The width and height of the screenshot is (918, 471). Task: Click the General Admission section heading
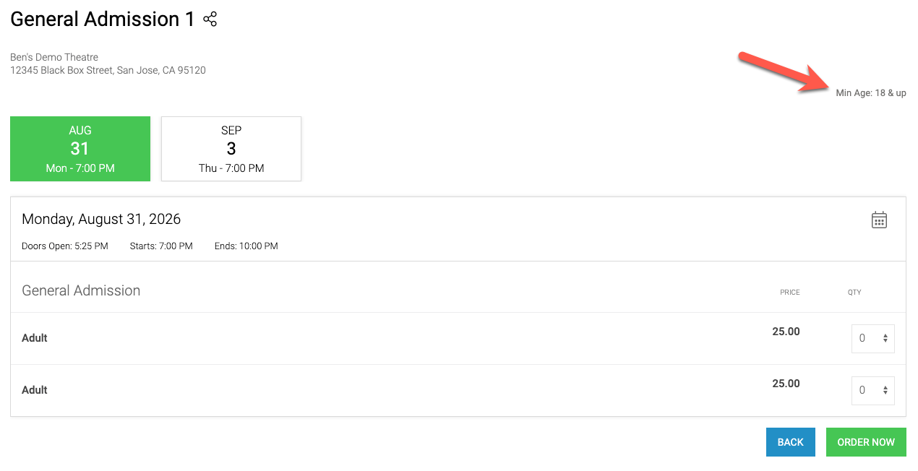pos(81,290)
